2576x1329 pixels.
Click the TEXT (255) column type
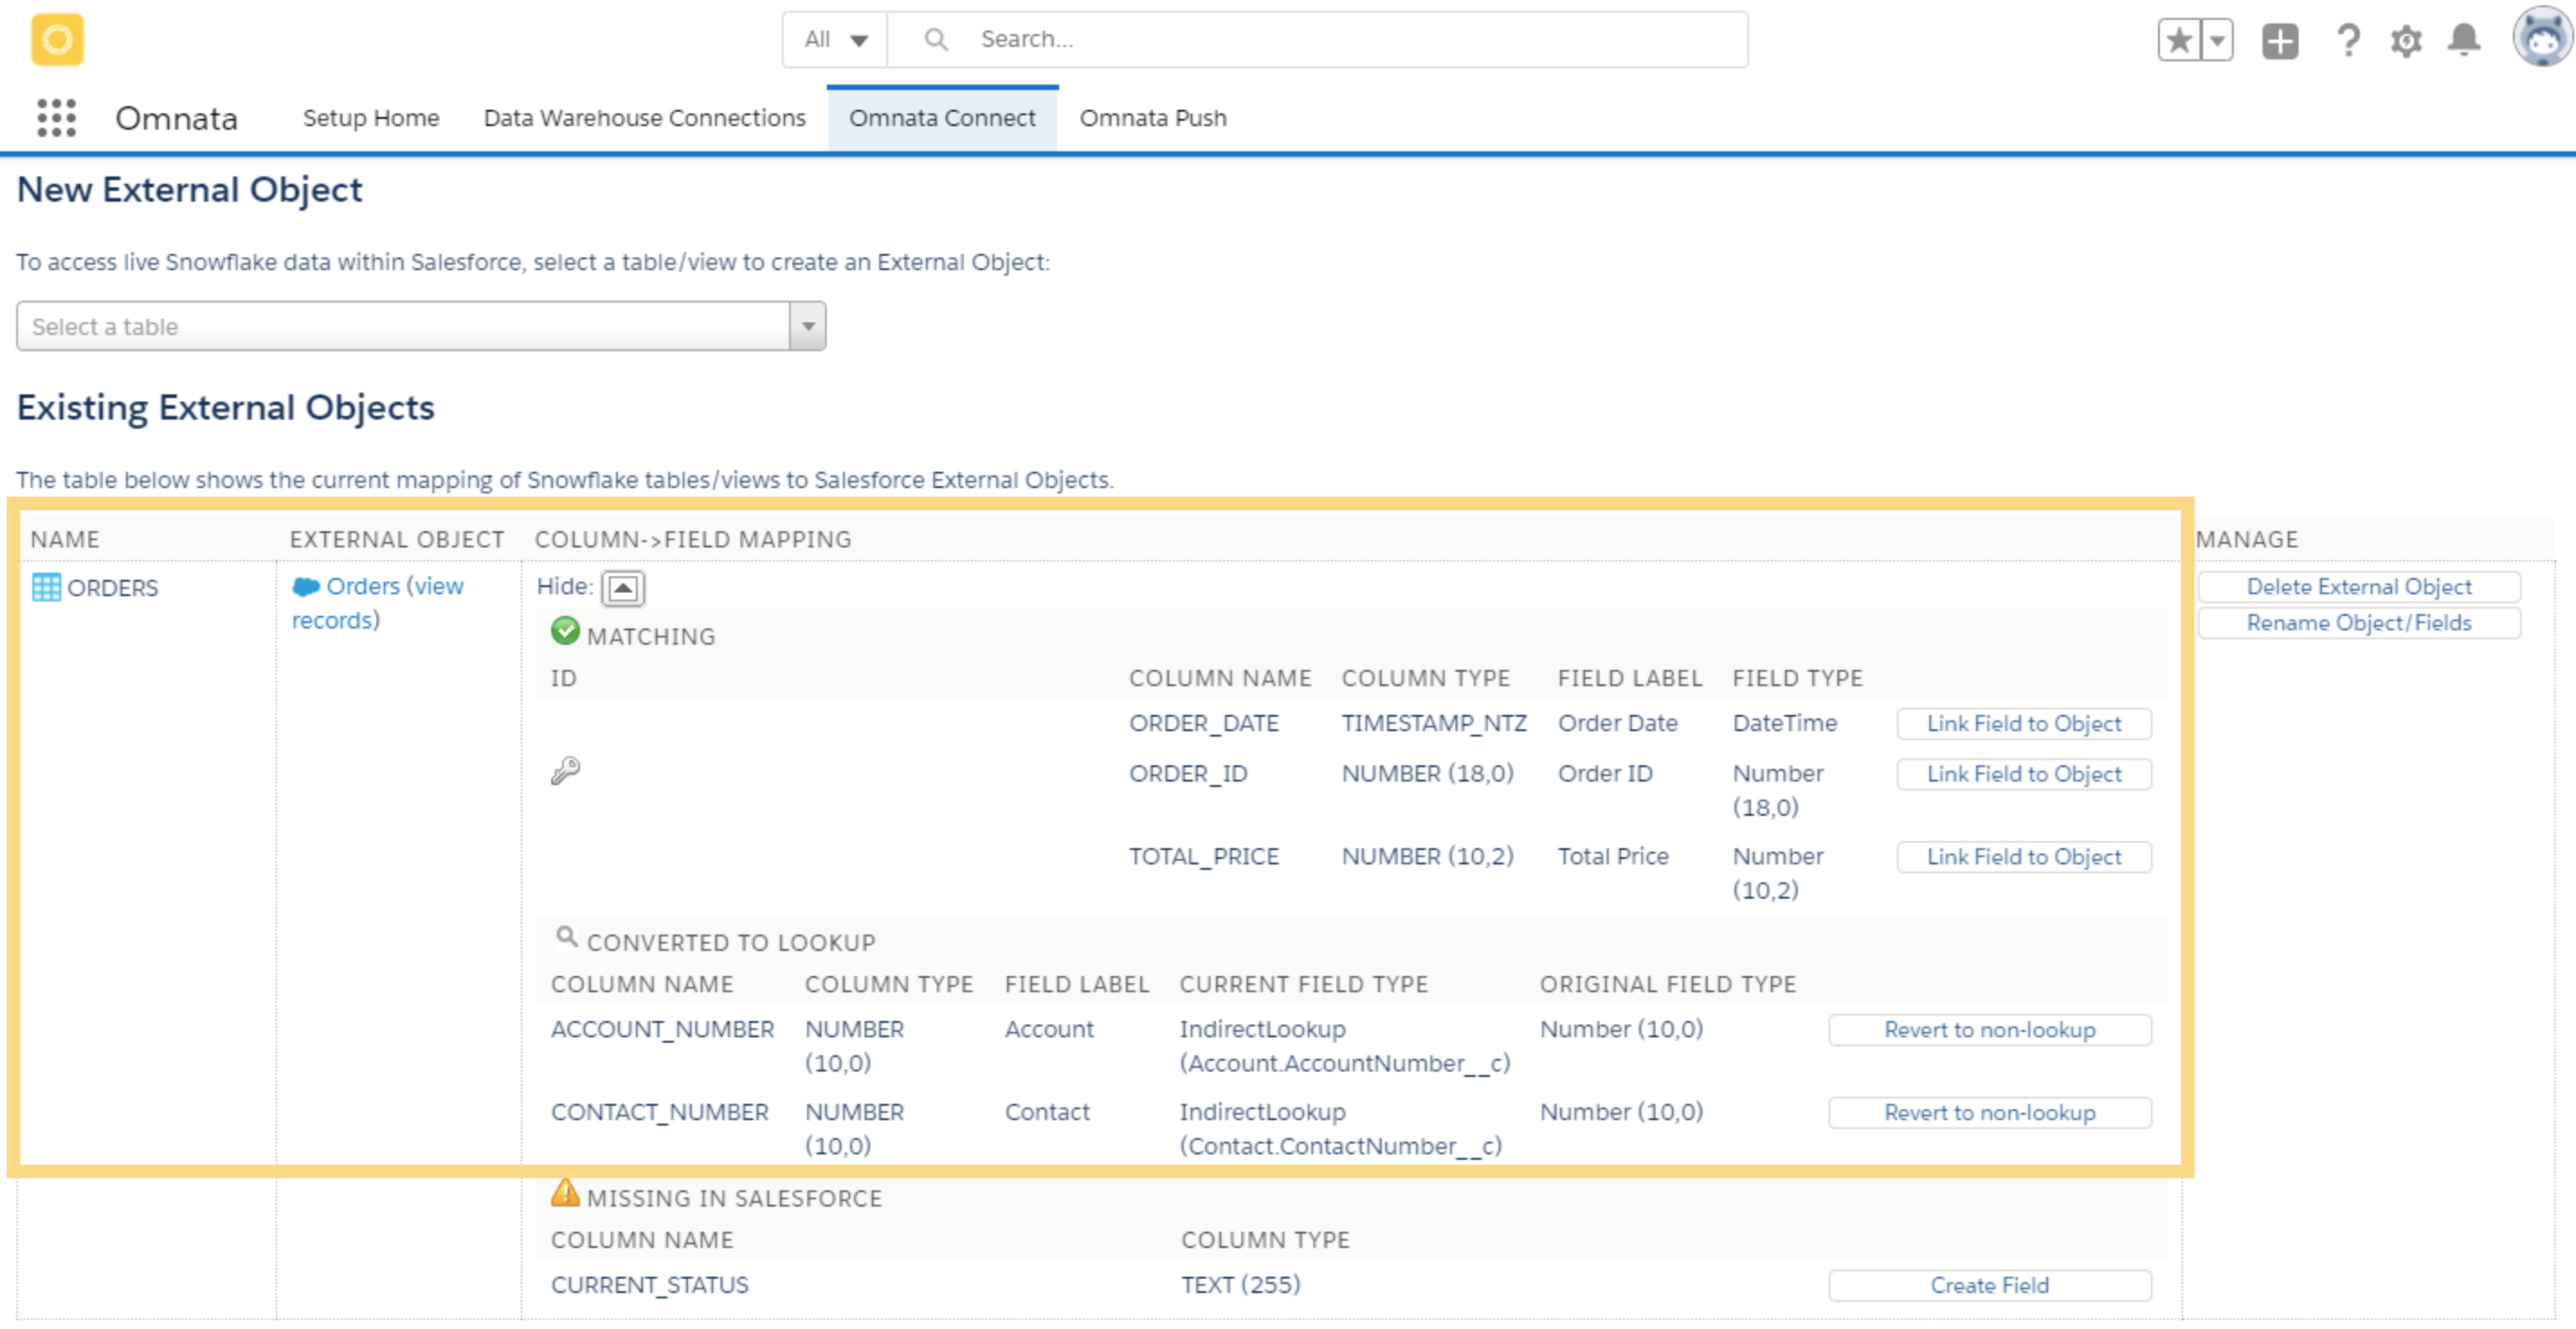tap(1240, 1285)
